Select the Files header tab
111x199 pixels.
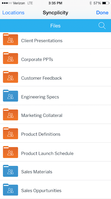point(55,26)
